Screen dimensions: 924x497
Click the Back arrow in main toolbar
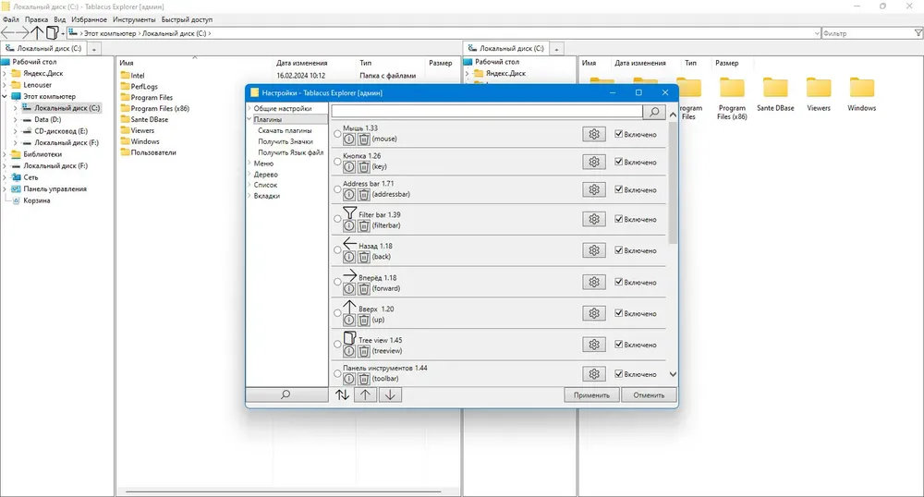click(7, 33)
